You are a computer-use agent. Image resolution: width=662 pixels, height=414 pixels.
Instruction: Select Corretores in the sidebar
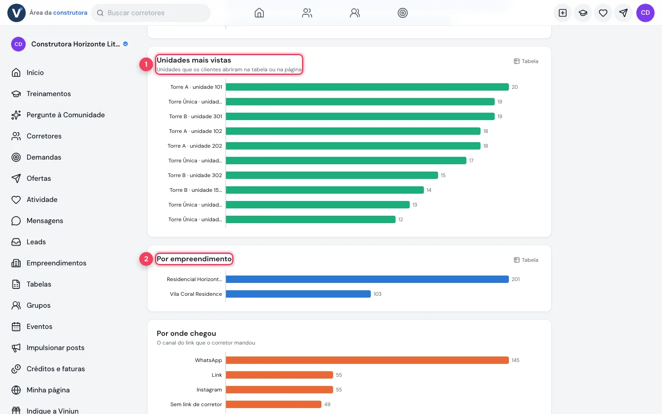[44, 136]
